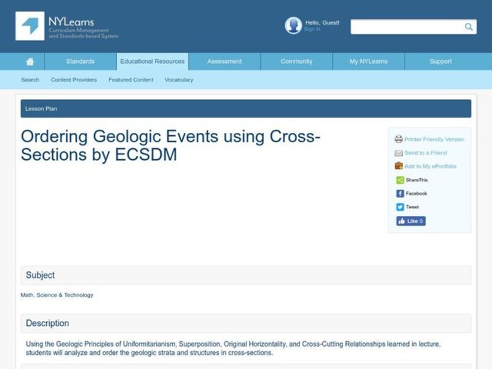This screenshot has width=492, height=369.
Task: Open the Sign In link
Action: tap(312, 28)
